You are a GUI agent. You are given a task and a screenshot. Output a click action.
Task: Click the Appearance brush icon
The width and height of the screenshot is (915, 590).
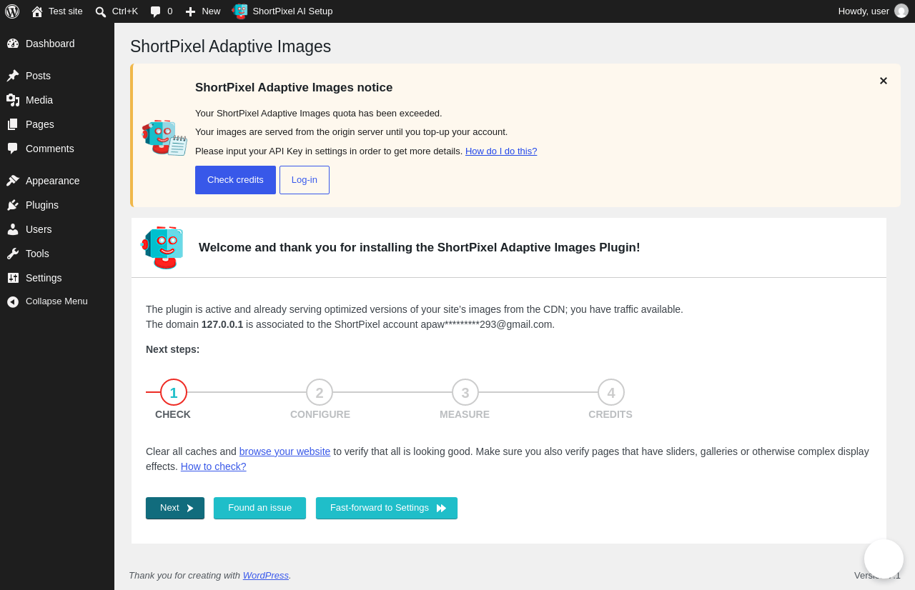pos(13,181)
